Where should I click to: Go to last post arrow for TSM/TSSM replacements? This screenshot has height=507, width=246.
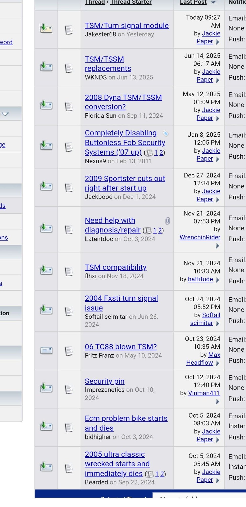pyautogui.click(x=218, y=80)
